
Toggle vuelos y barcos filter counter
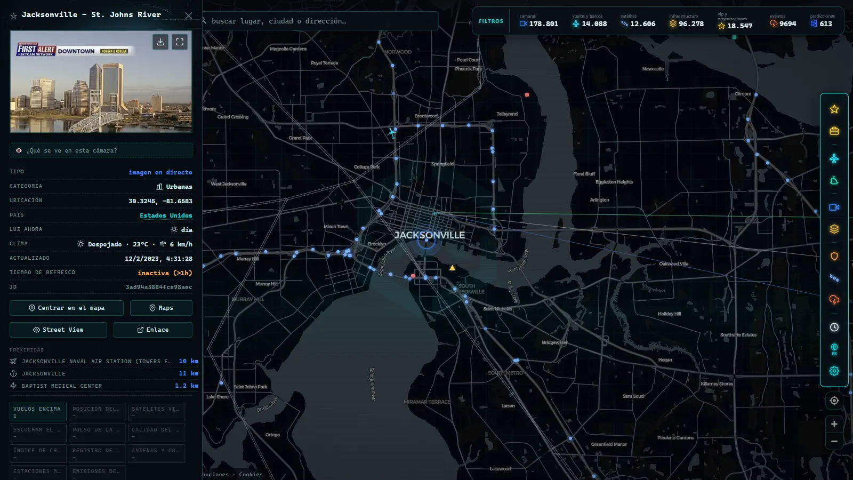pyautogui.click(x=590, y=21)
